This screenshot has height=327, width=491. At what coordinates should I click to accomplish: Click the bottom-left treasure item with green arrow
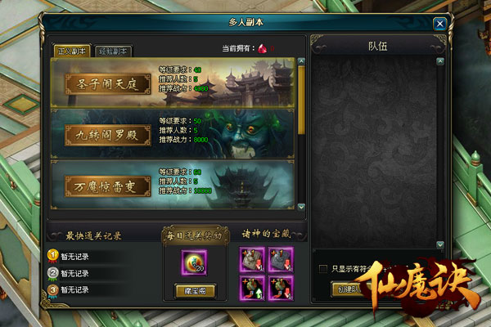(252, 289)
